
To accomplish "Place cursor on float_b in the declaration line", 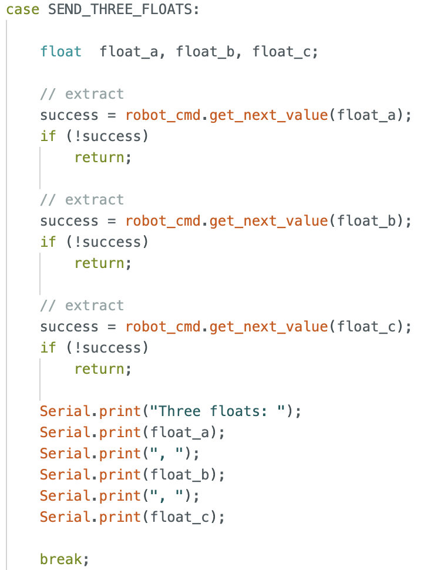I will point(205,52).
